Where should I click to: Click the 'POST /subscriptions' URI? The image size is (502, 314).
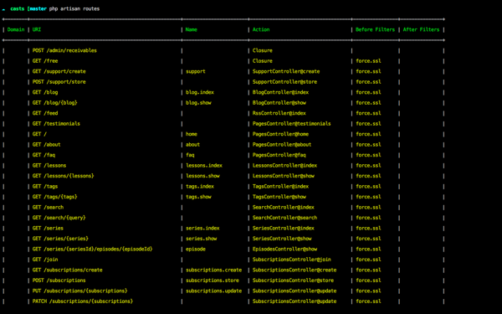coord(59,281)
